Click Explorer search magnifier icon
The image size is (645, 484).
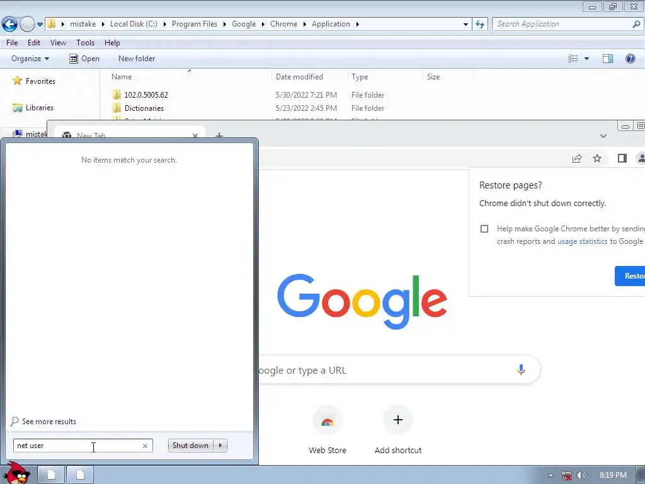636,24
